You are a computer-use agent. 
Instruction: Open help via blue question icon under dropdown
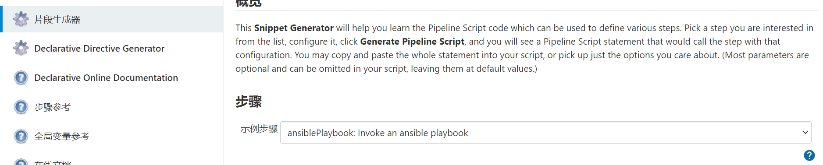coord(809,155)
